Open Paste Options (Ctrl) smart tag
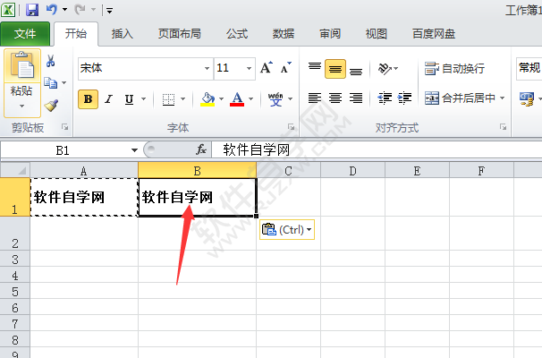The height and width of the screenshot is (358, 542). point(287,230)
